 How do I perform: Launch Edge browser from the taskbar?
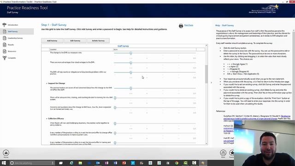(71, 163)
